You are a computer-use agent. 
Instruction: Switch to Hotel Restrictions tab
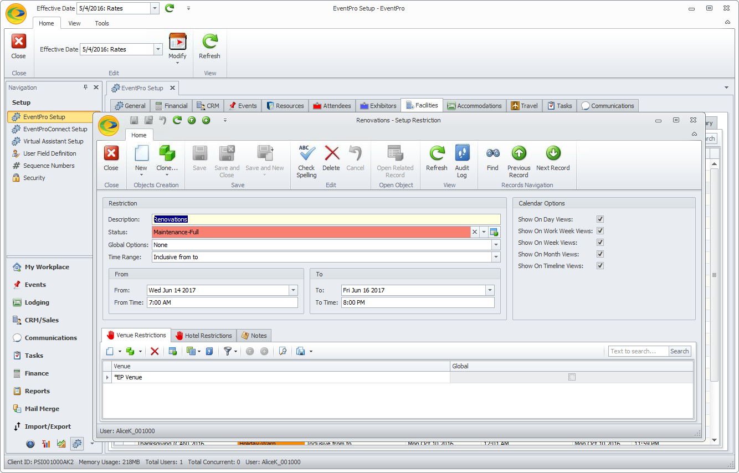click(203, 336)
